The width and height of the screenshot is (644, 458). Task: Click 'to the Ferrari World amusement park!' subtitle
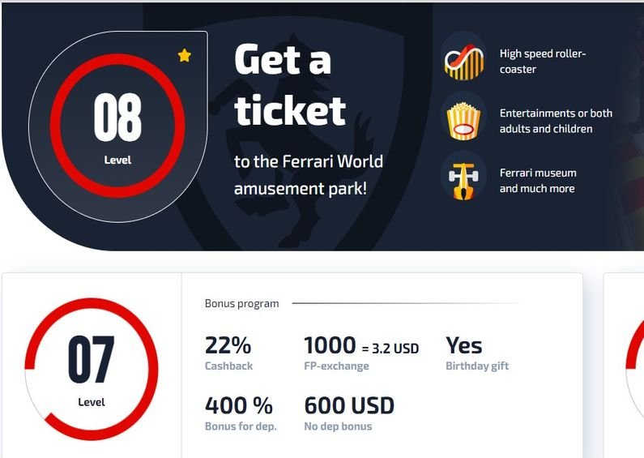tap(308, 174)
